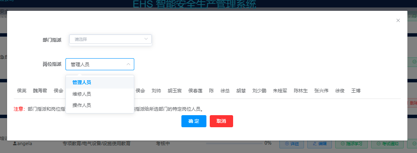Click the 编辑 pencil button

point(320,144)
